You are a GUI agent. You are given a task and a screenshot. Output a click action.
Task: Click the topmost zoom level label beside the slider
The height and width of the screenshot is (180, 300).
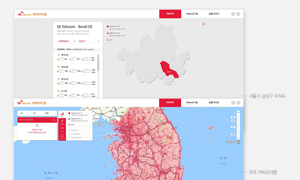point(233,117)
